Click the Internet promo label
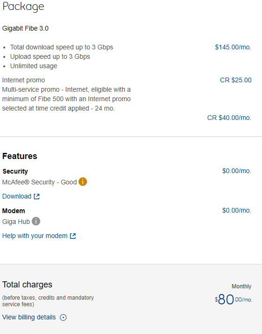Screen dimensions: 262x334 coord(23,80)
